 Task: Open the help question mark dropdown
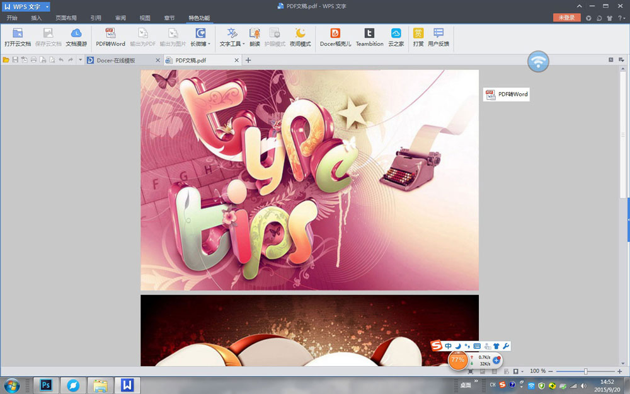pos(622,18)
